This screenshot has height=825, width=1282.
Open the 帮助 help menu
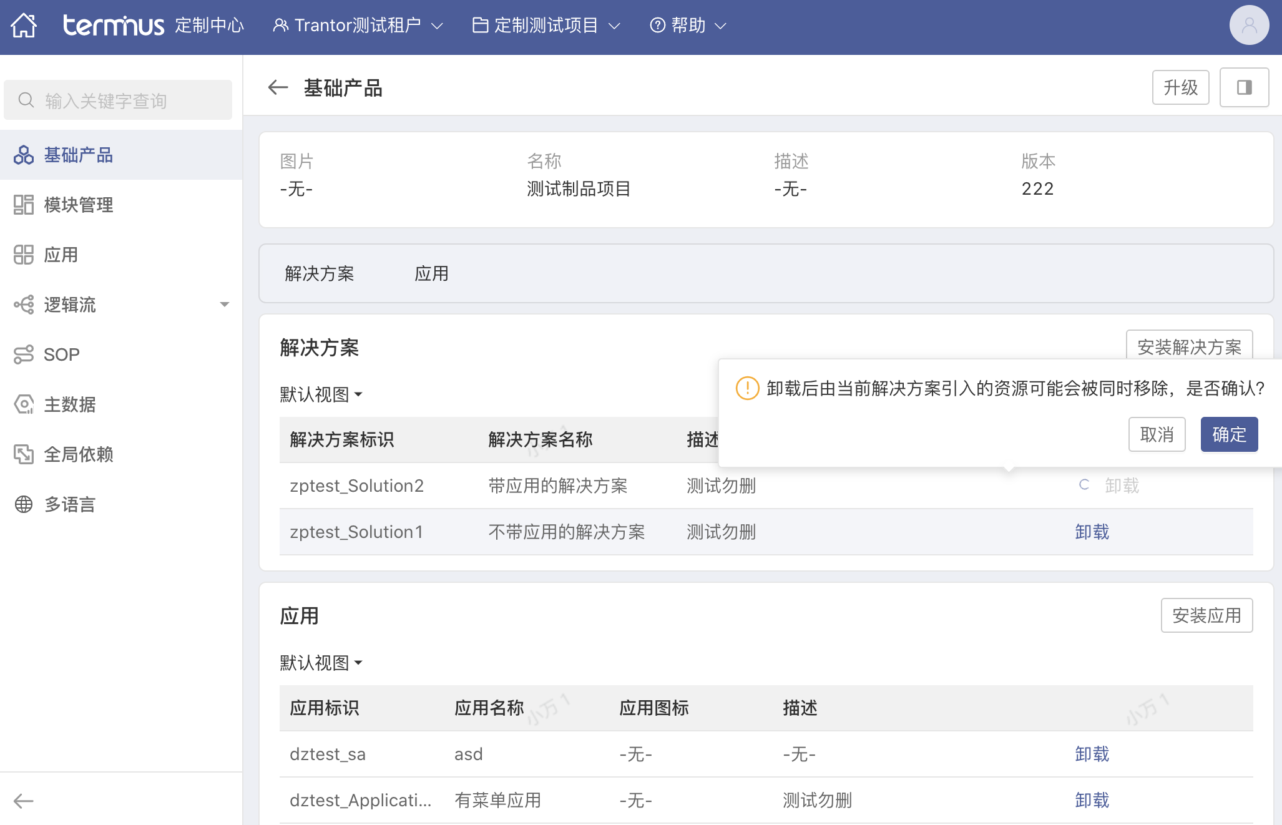coord(688,26)
